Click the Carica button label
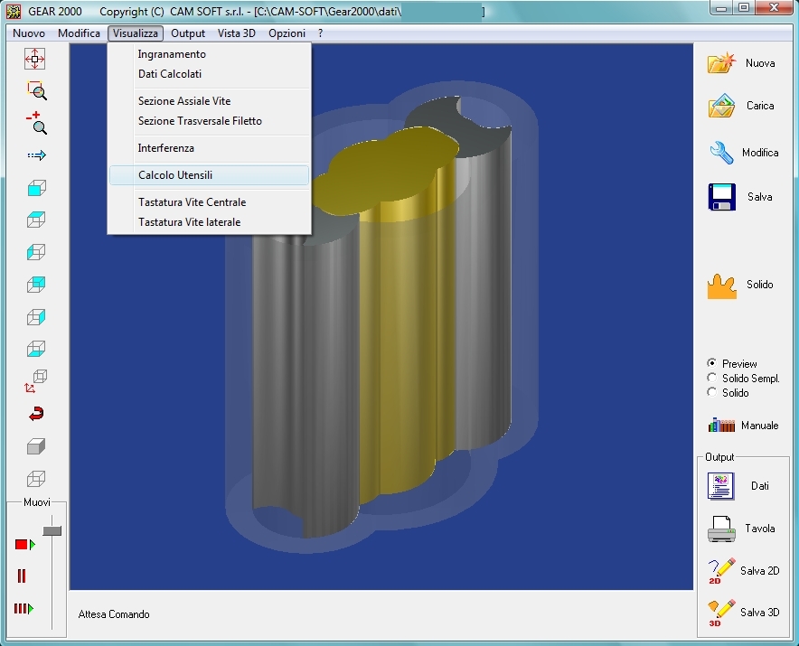The image size is (799, 646). [760, 106]
